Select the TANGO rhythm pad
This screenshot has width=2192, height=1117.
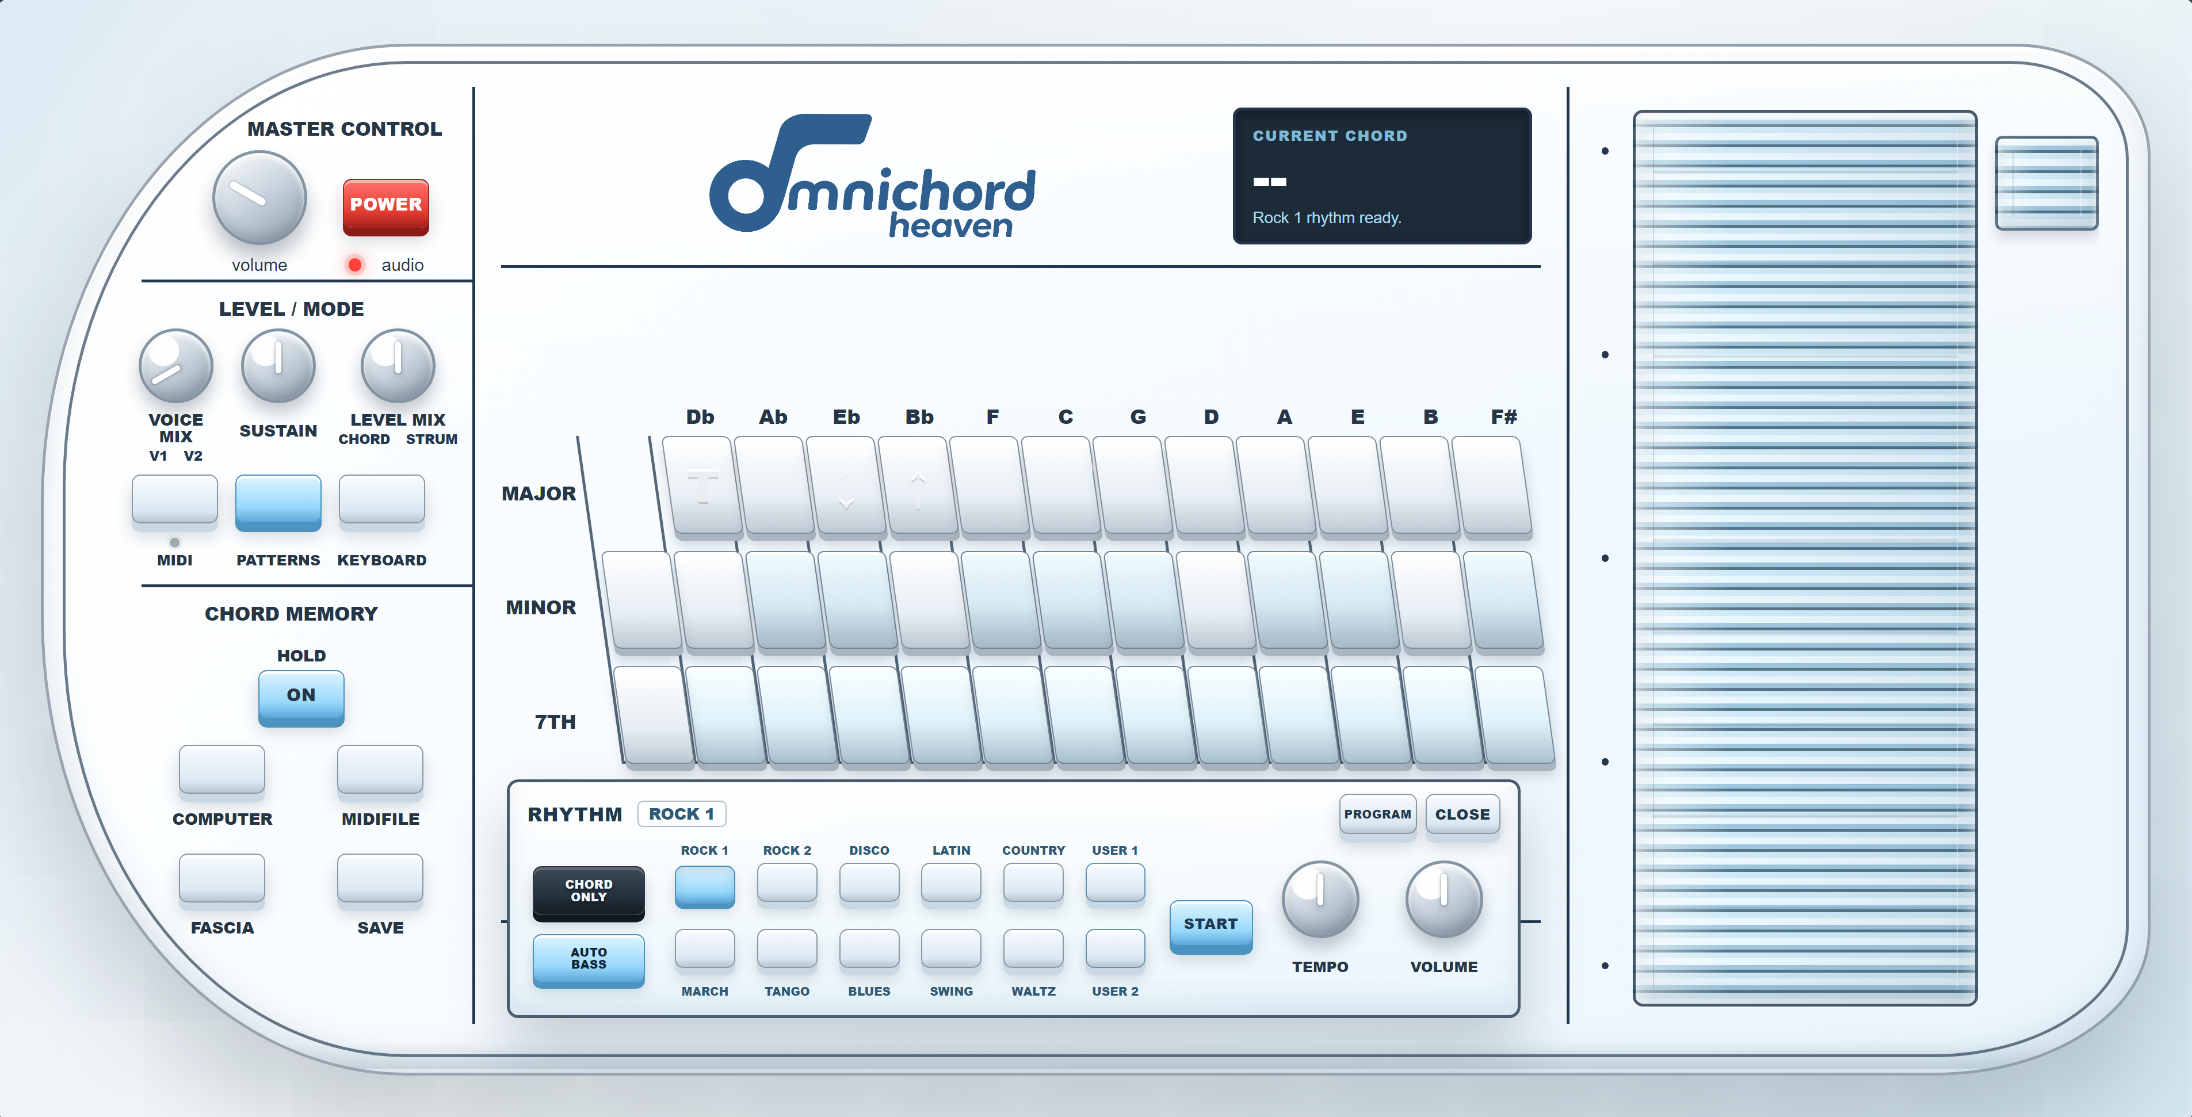787,950
